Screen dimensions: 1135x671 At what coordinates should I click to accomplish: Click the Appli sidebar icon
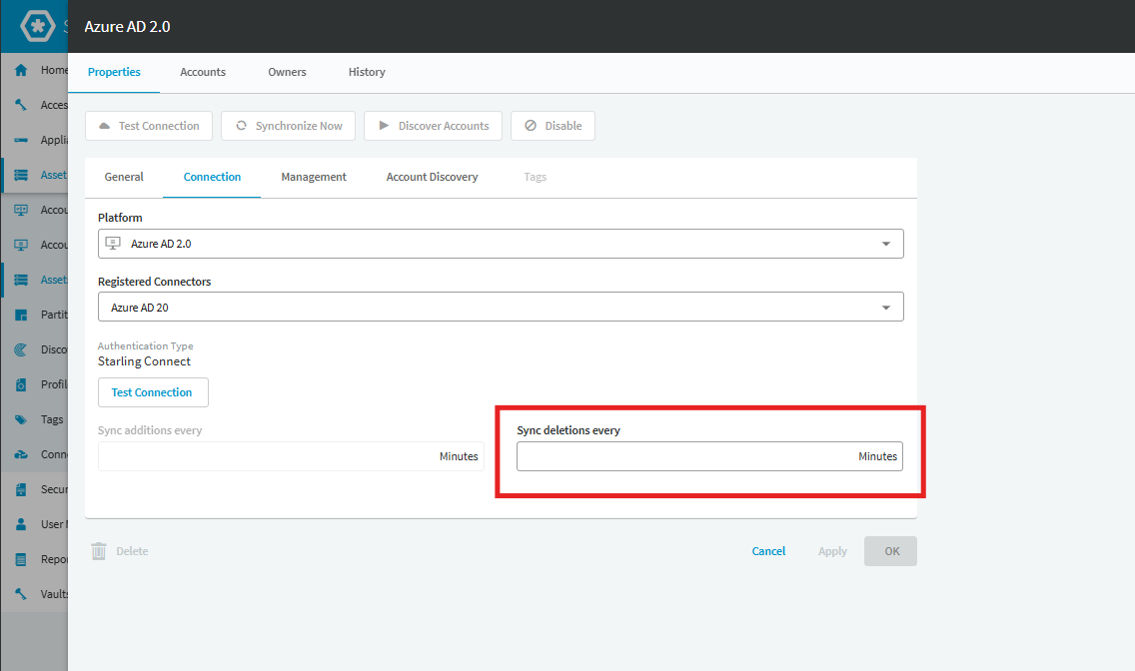pos(21,140)
